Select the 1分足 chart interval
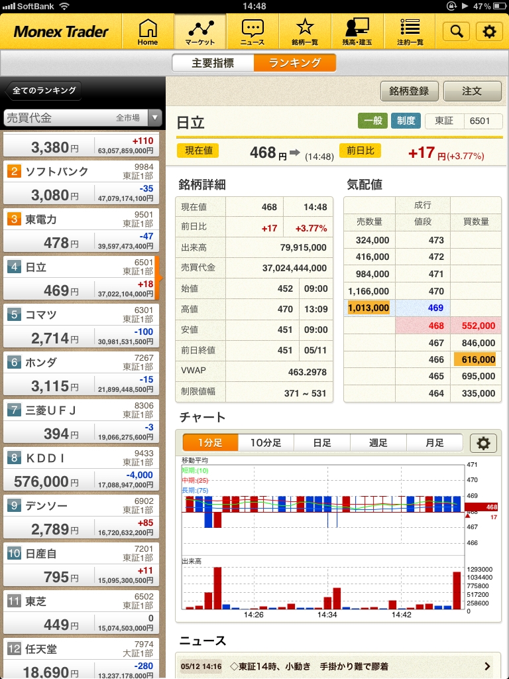 pos(210,443)
